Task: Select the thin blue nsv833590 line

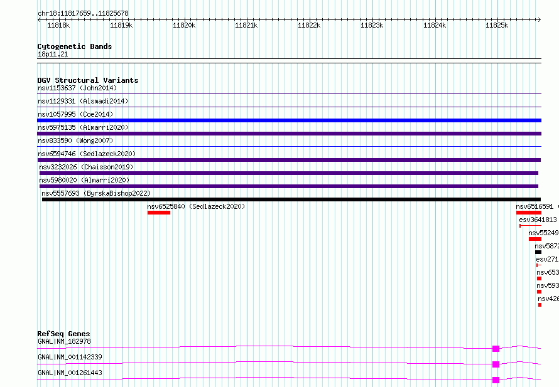Action: (x=289, y=147)
